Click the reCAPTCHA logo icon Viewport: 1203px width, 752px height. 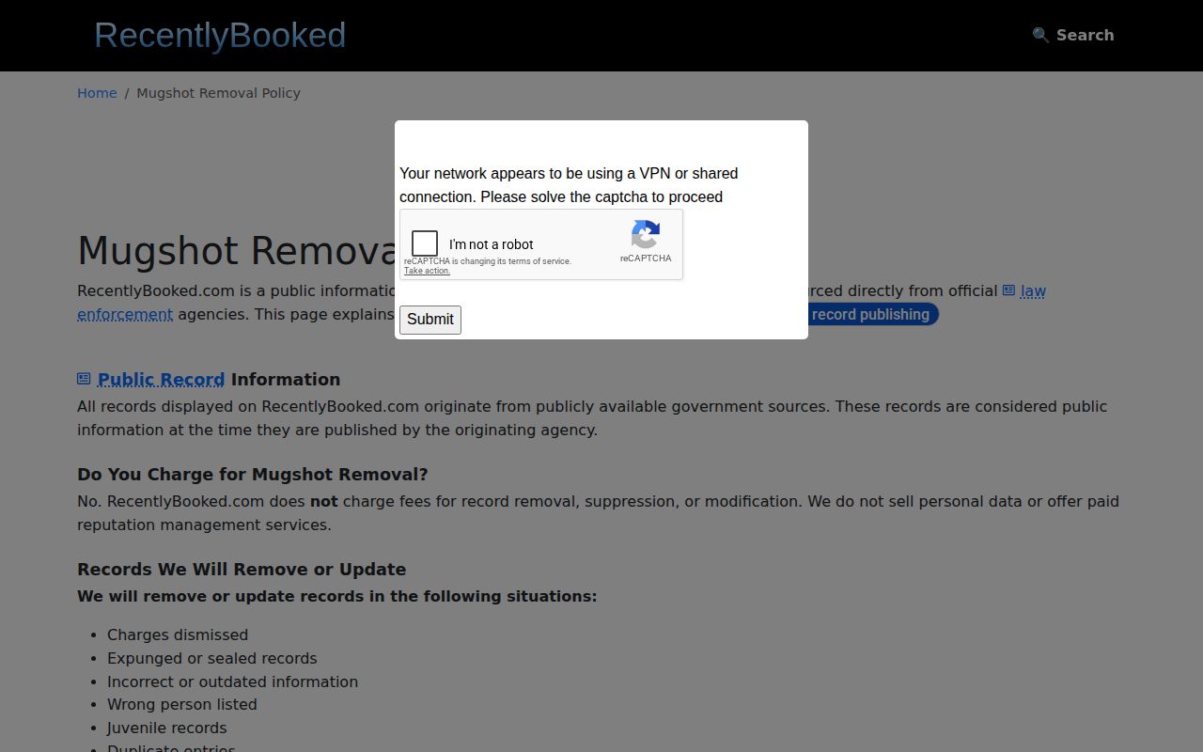point(646,234)
